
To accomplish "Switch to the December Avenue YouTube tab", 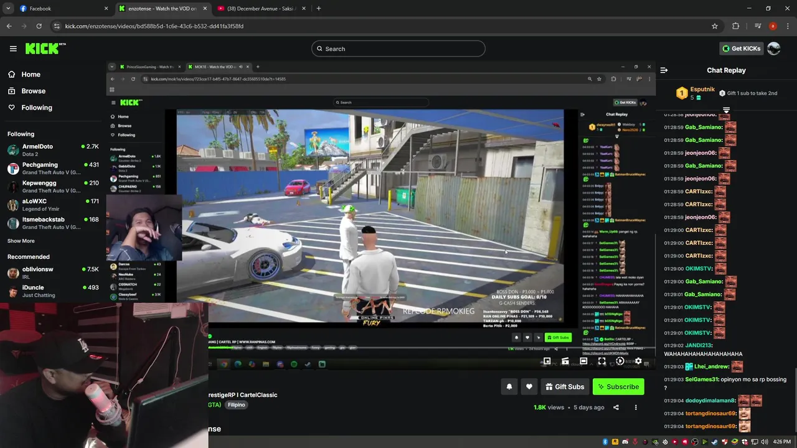I will point(262,8).
